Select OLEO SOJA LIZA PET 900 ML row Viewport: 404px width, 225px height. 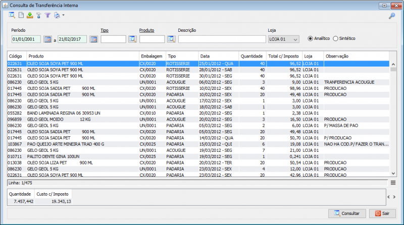pyautogui.click(x=198, y=163)
